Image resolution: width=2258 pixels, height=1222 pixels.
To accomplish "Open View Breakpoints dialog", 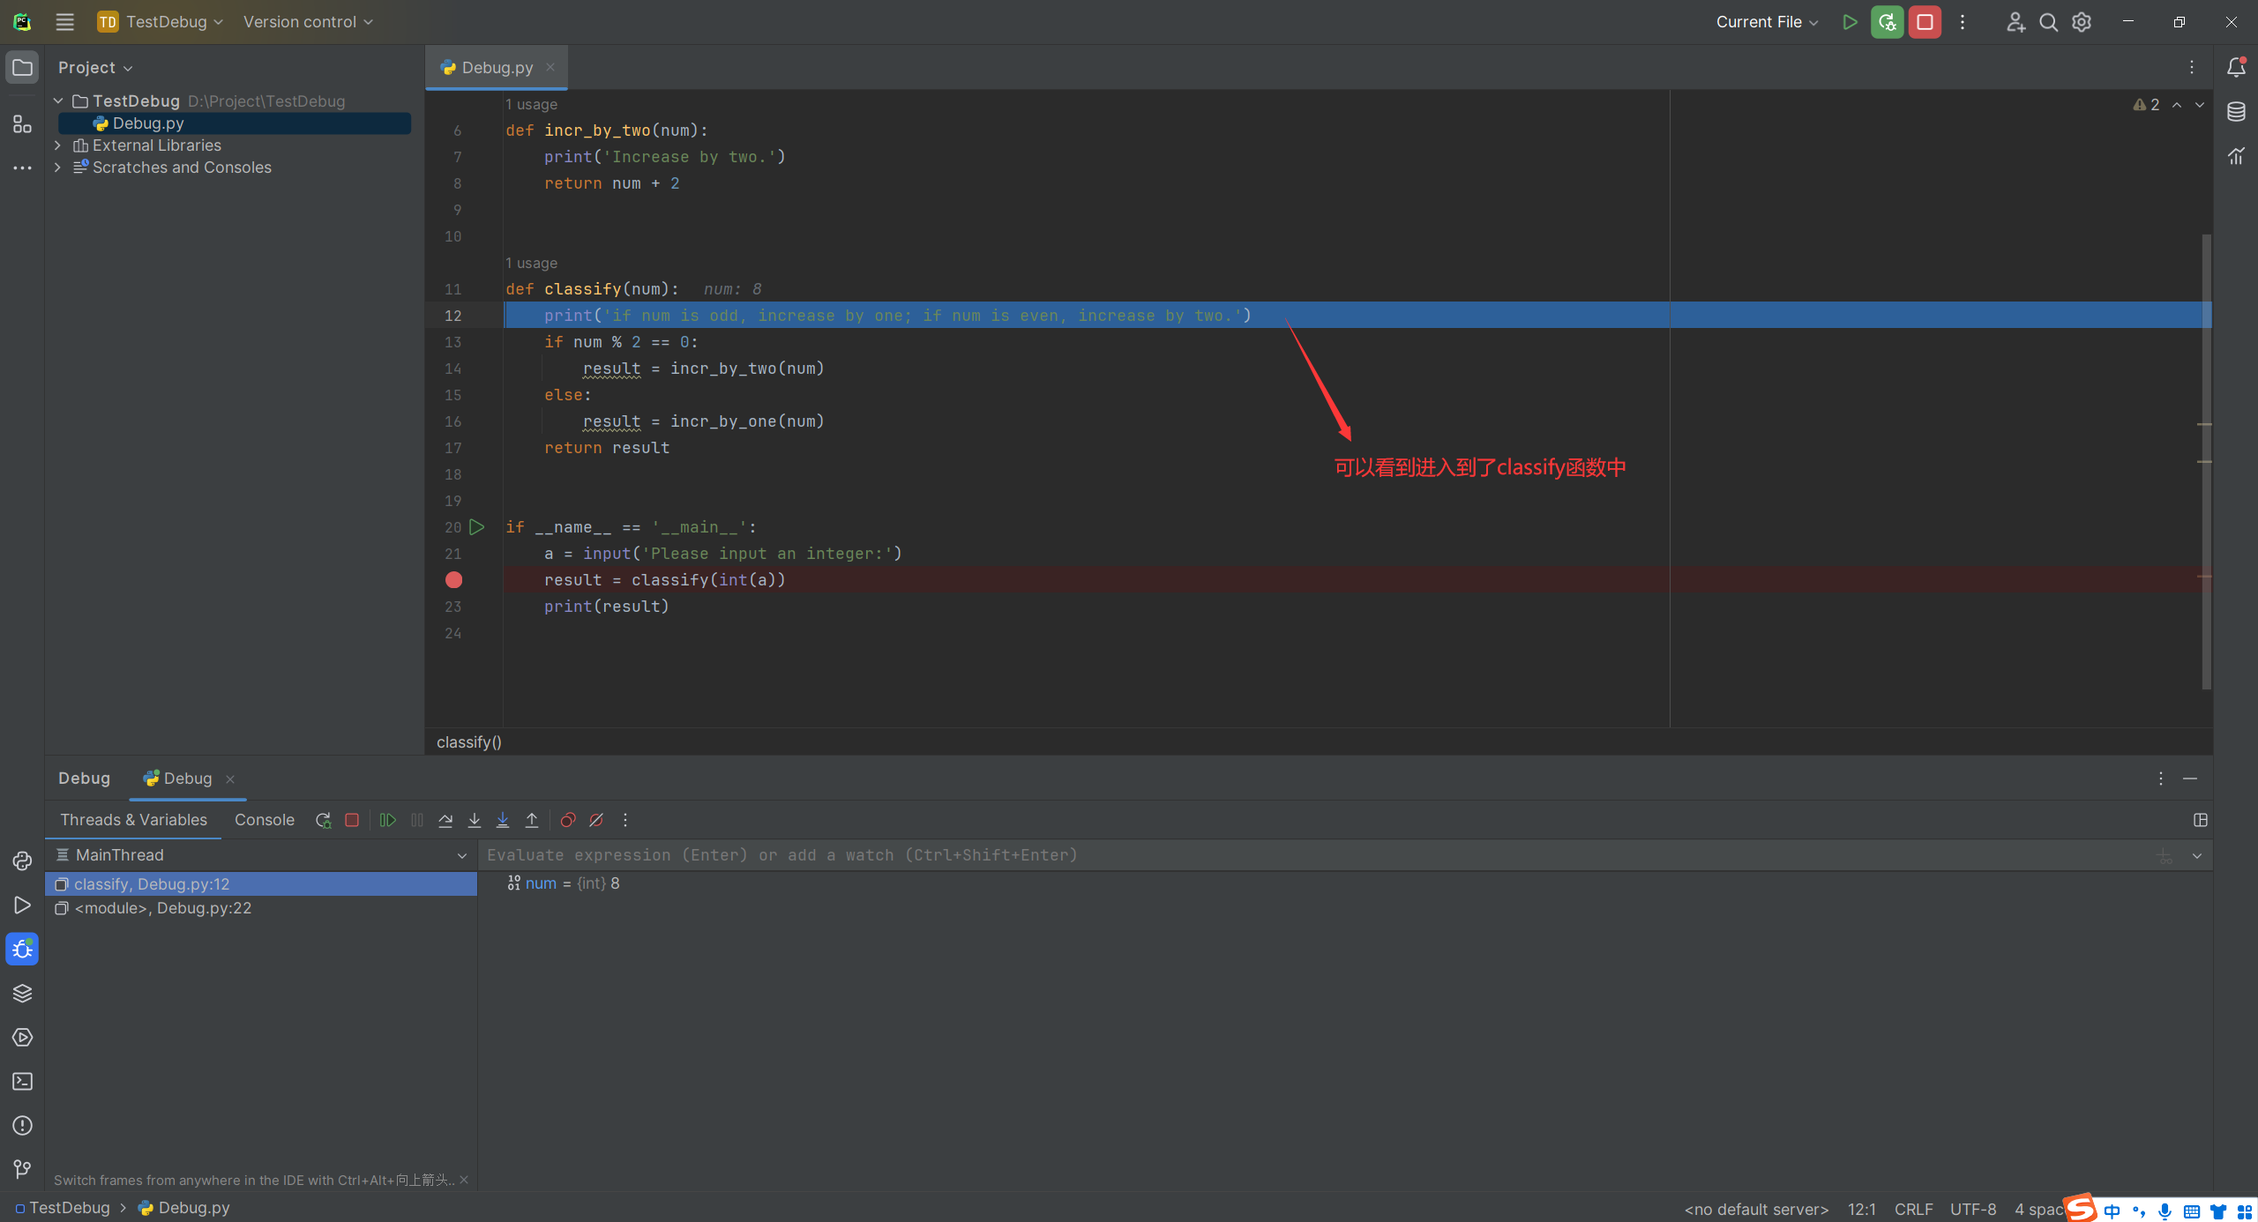I will [x=568, y=820].
